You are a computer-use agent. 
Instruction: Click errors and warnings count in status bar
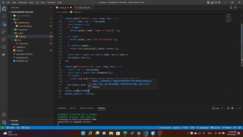[25, 128]
